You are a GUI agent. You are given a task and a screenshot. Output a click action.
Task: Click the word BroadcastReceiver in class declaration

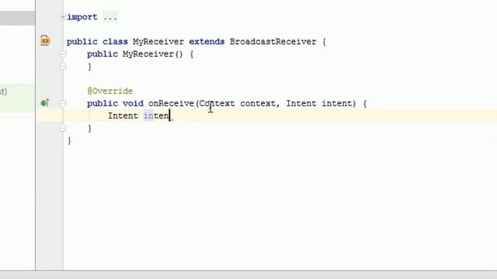(273, 41)
